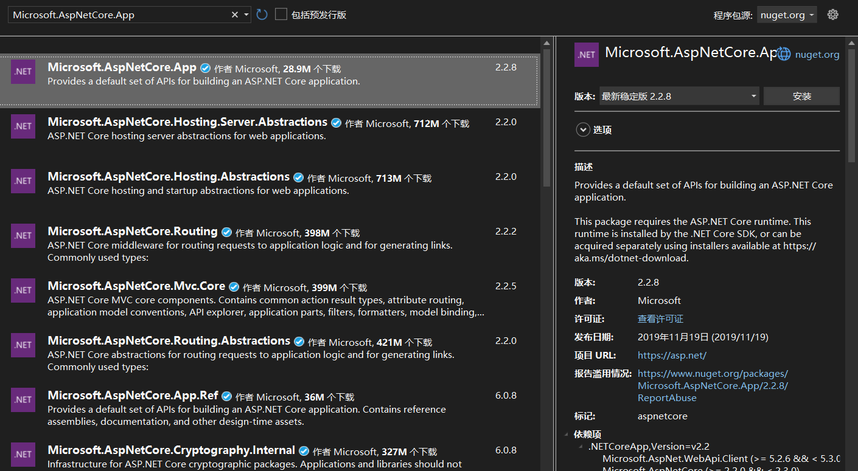
Task: Click the .NET icon of Microsoft.AspNetCore.Hosting.Abstractions
Action: [23, 180]
